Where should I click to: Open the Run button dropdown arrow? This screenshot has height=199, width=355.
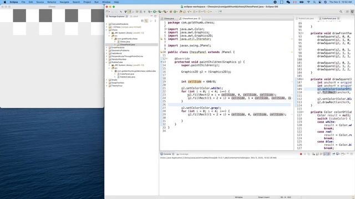click(x=156, y=12)
